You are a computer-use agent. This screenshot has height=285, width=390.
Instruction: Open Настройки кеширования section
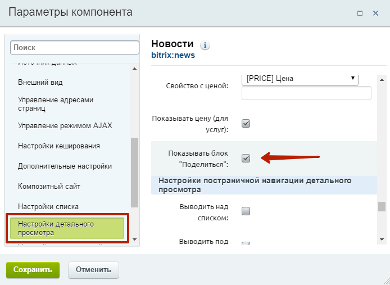[59, 146]
